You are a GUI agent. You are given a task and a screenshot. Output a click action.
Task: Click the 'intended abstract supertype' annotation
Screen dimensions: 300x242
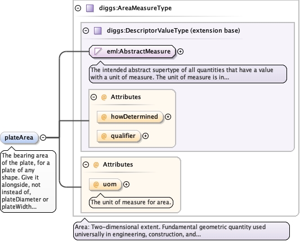click(188, 74)
